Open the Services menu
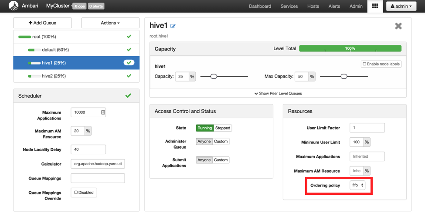This screenshot has width=425, height=217. (x=289, y=6)
